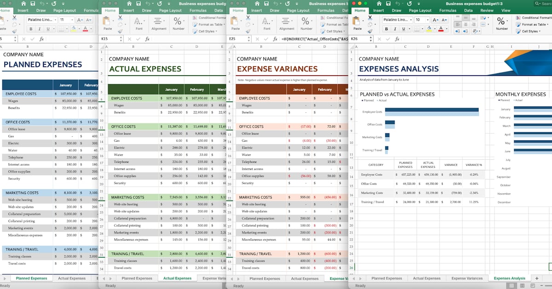
Task: Click Paste clipboard icon in Expense Variances window
Action: click(235, 22)
